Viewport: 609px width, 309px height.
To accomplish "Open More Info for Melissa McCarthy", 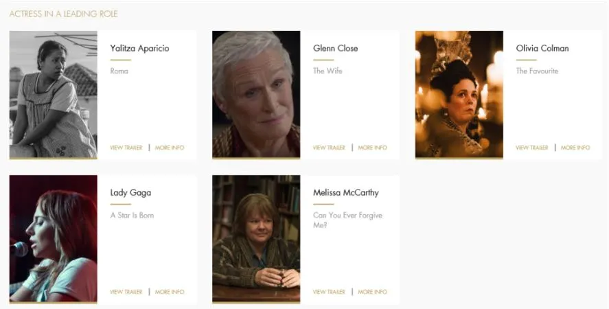I will [x=372, y=292].
